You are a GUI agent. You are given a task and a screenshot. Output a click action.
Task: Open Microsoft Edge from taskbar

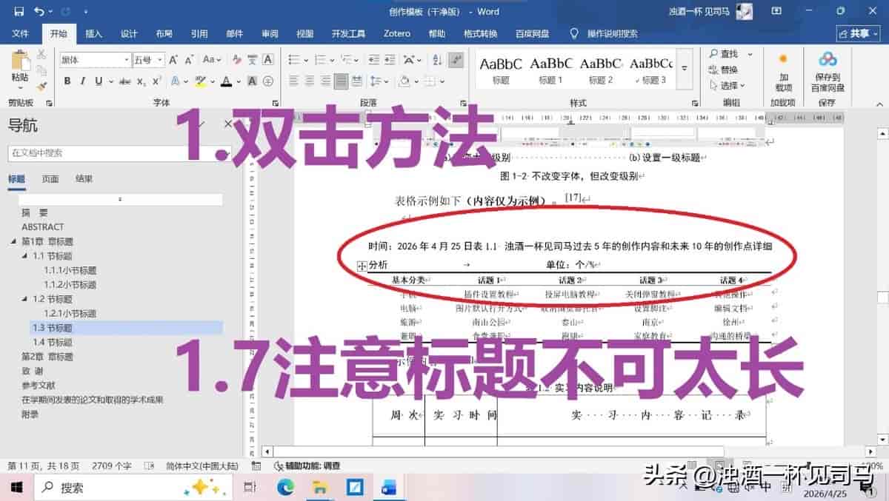tap(285, 488)
